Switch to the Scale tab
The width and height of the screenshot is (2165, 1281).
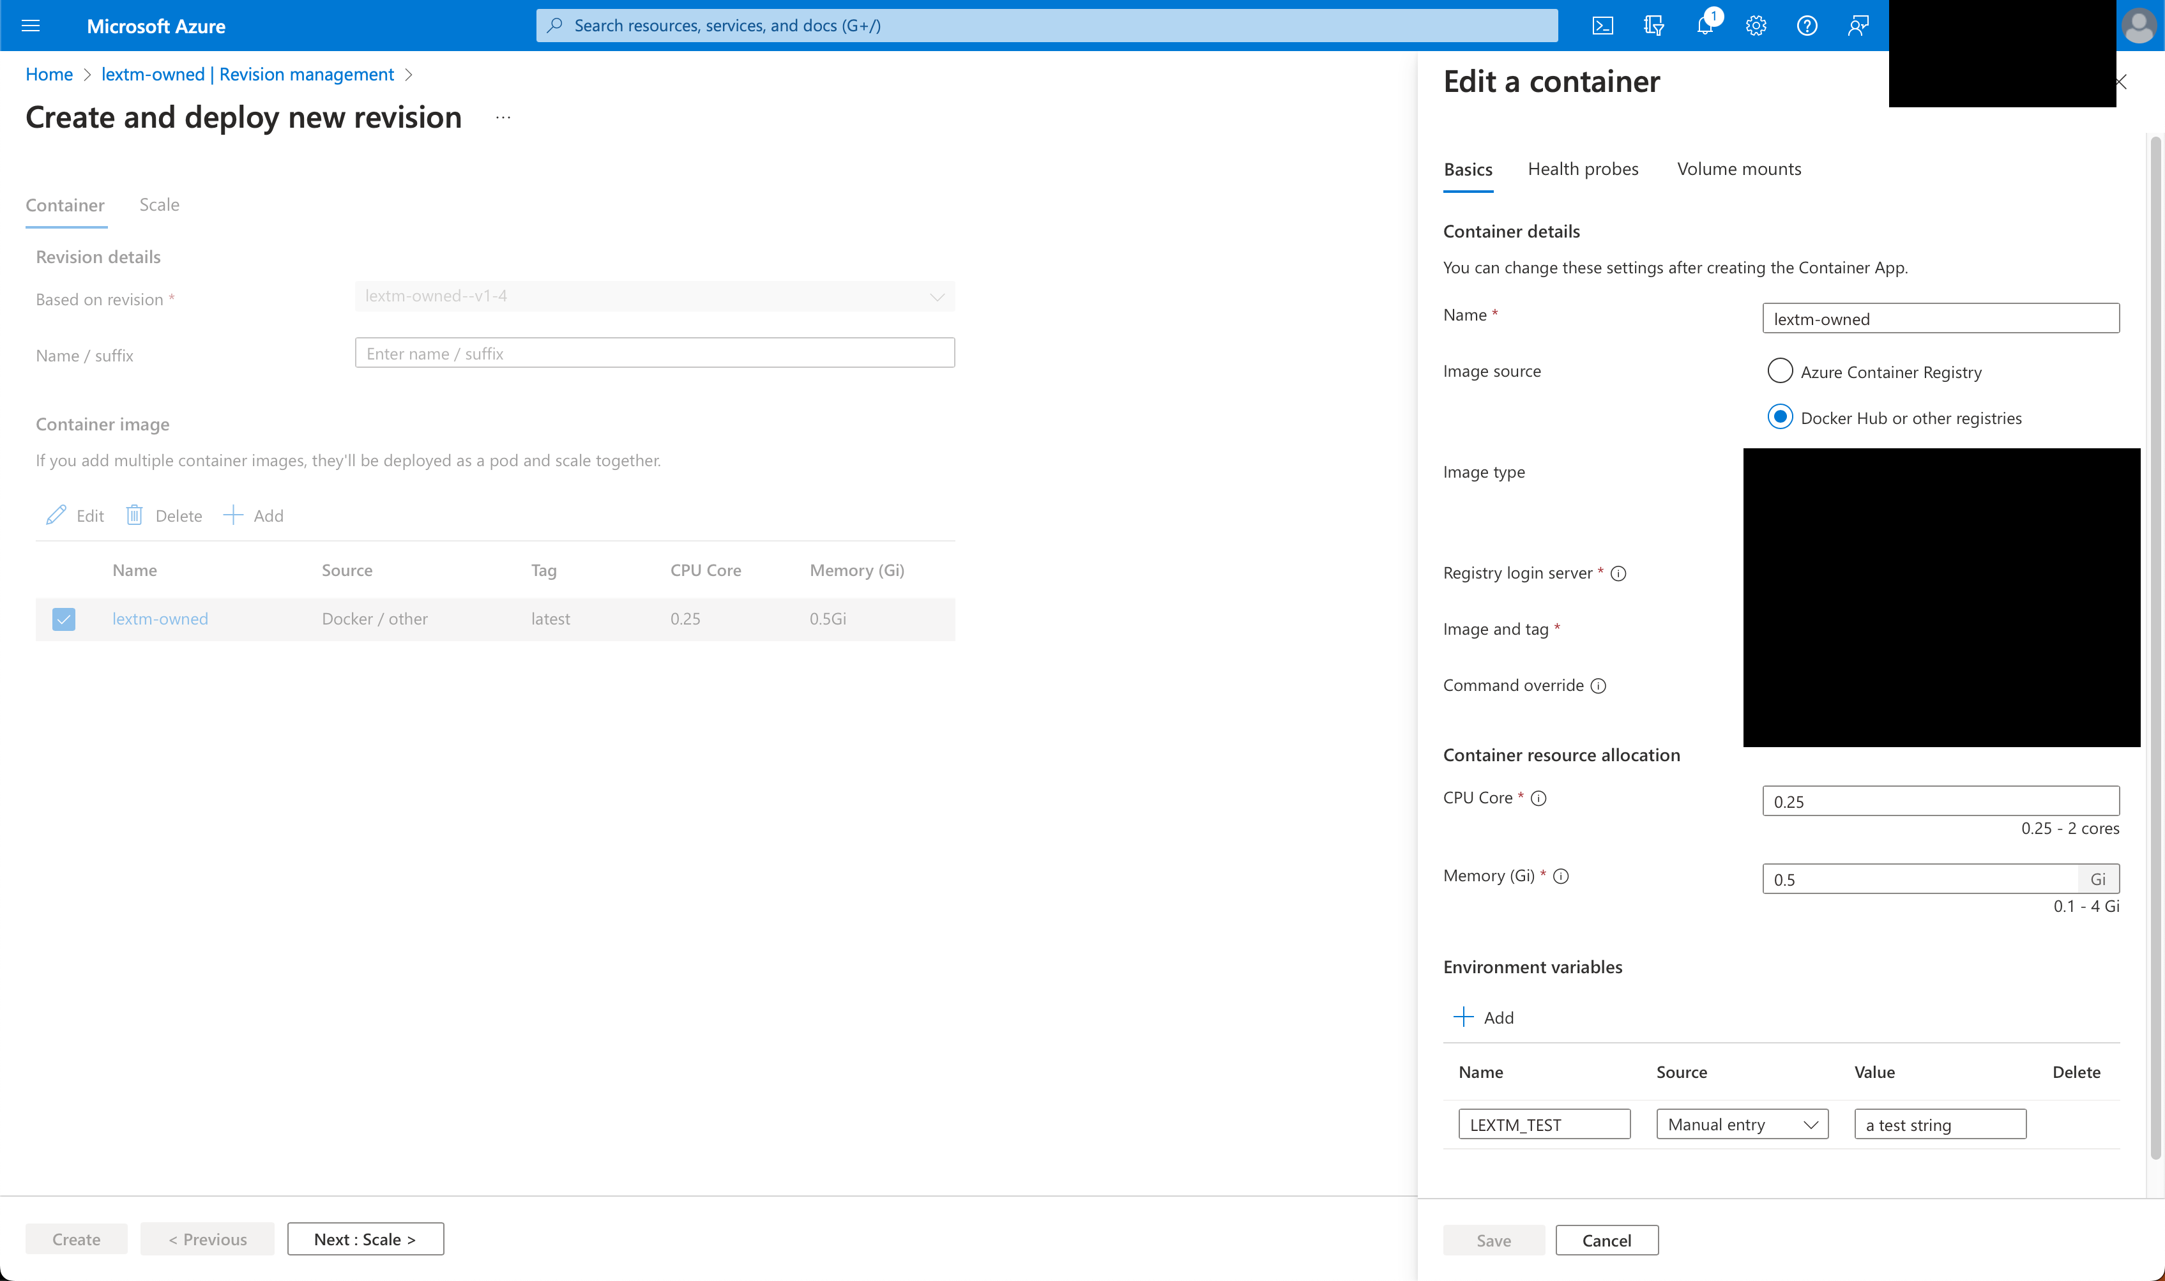(159, 204)
